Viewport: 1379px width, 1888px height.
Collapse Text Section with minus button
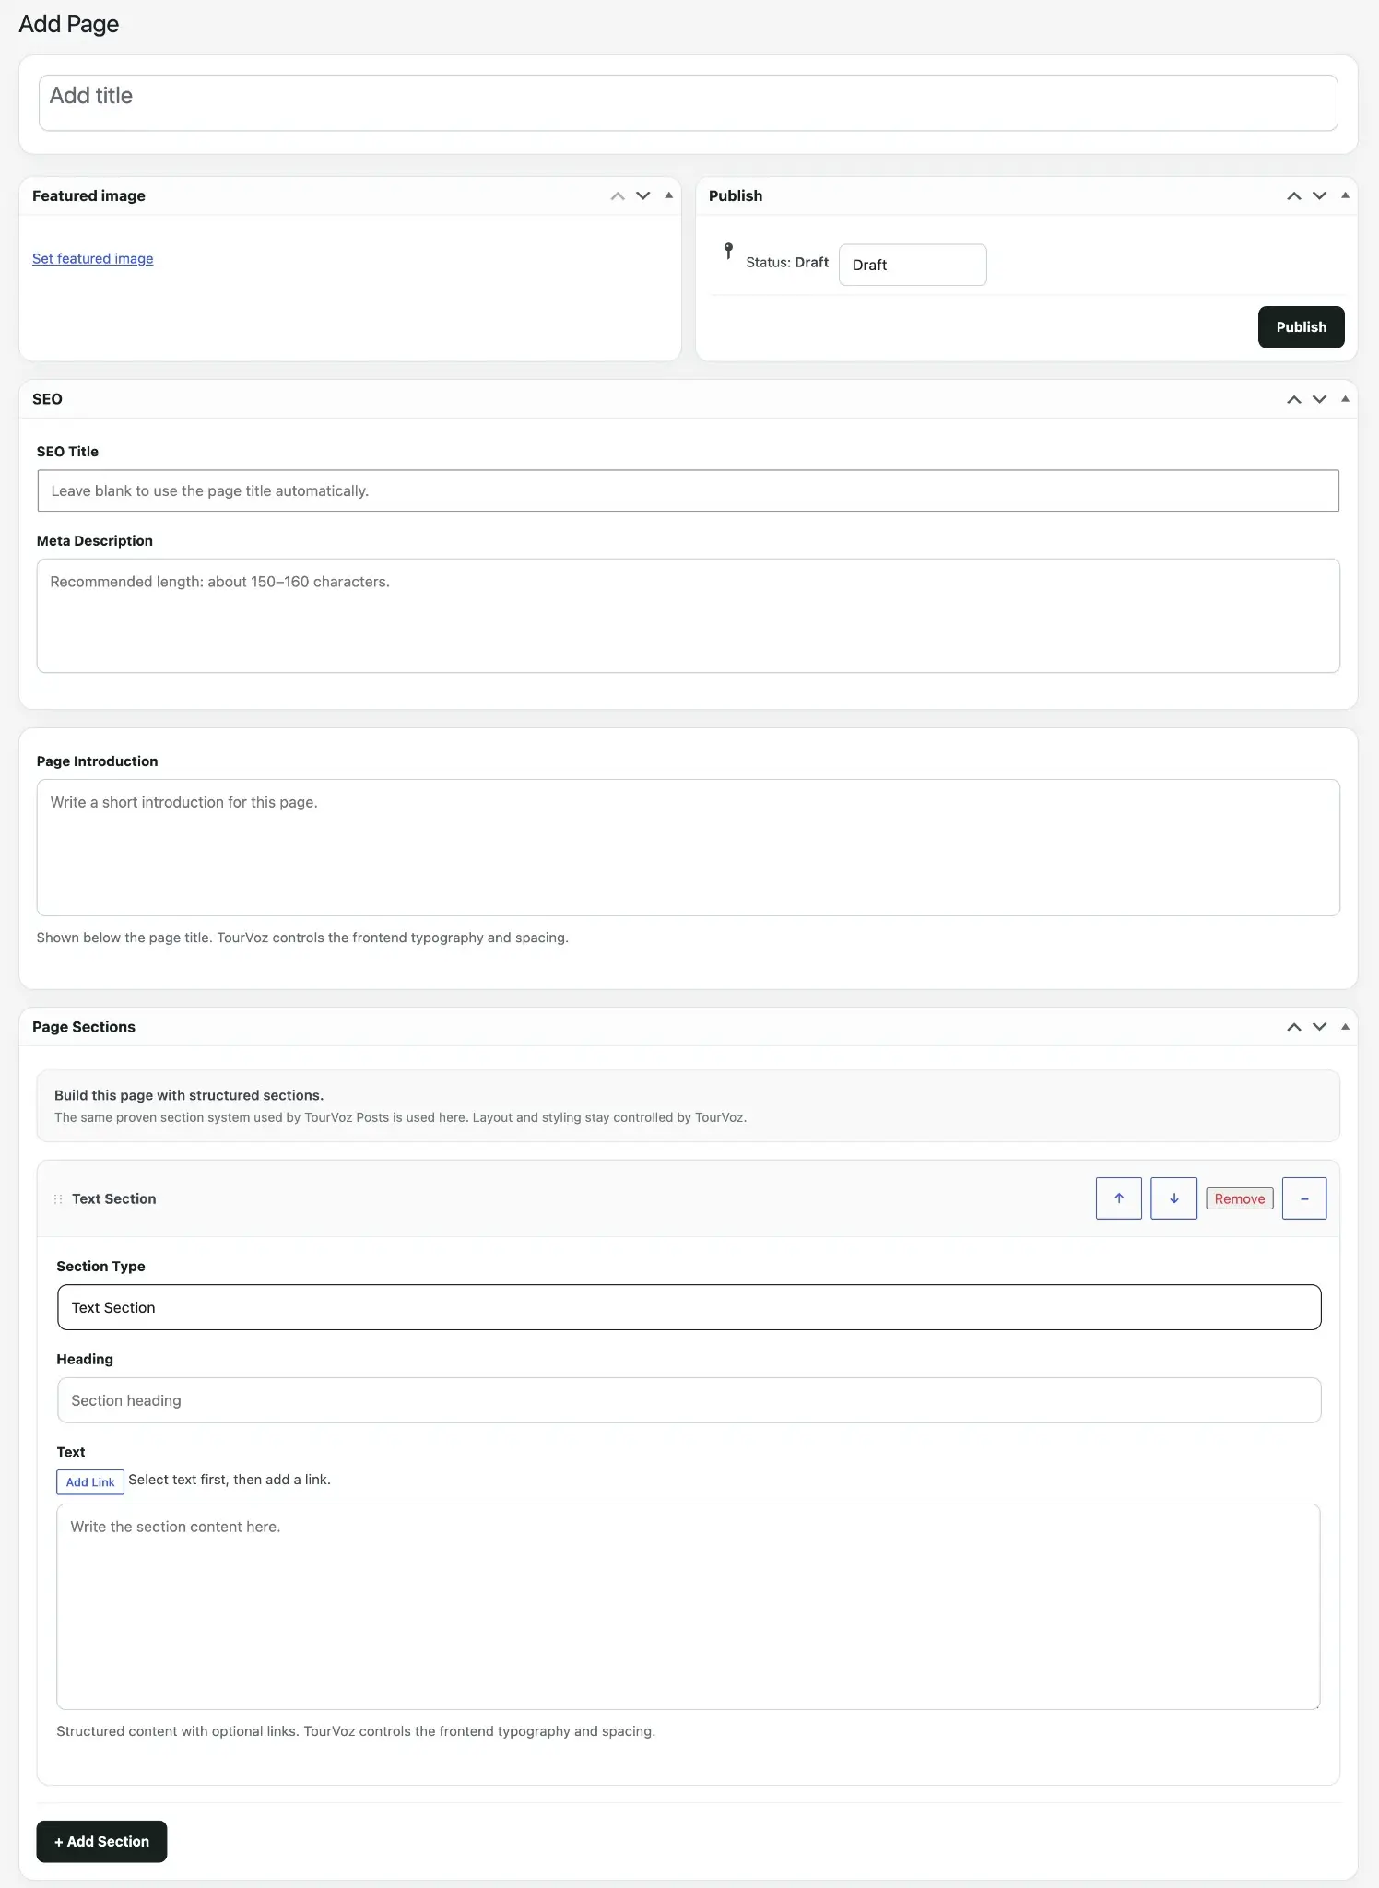click(x=1304, y=1198)
